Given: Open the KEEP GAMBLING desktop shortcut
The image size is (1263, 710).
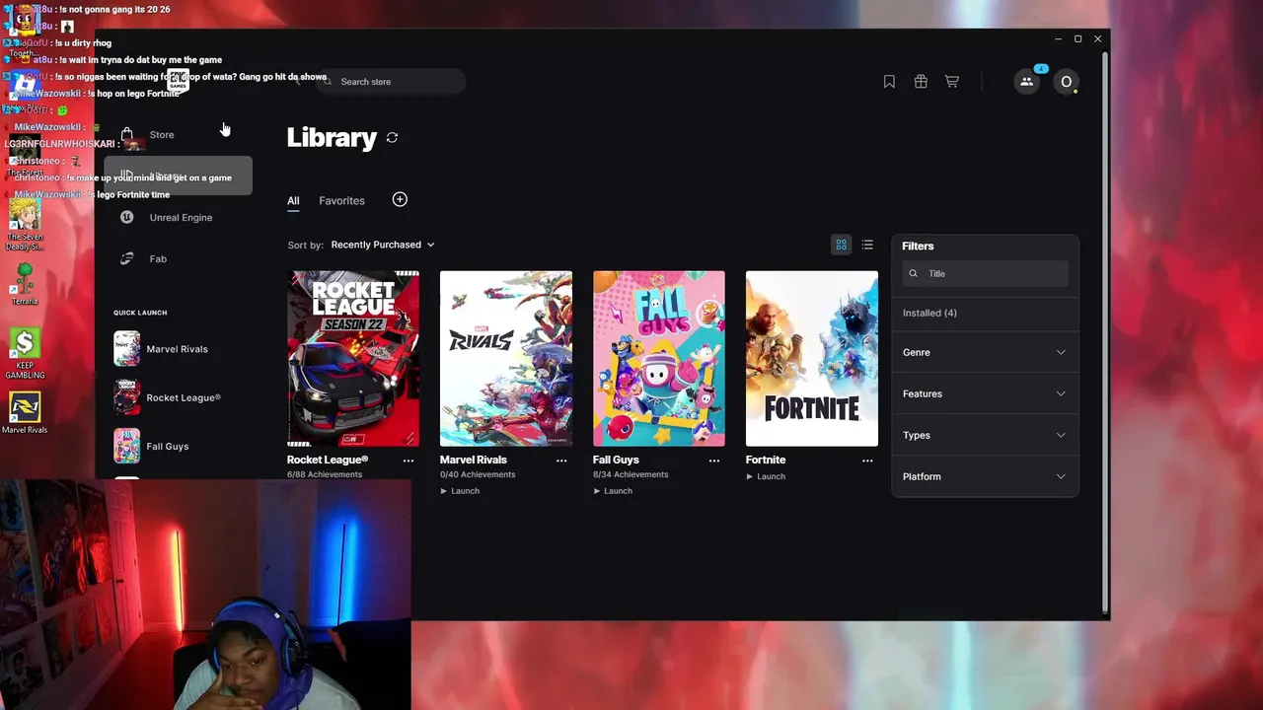Looking at the screenshot, I should pos(25,354).
